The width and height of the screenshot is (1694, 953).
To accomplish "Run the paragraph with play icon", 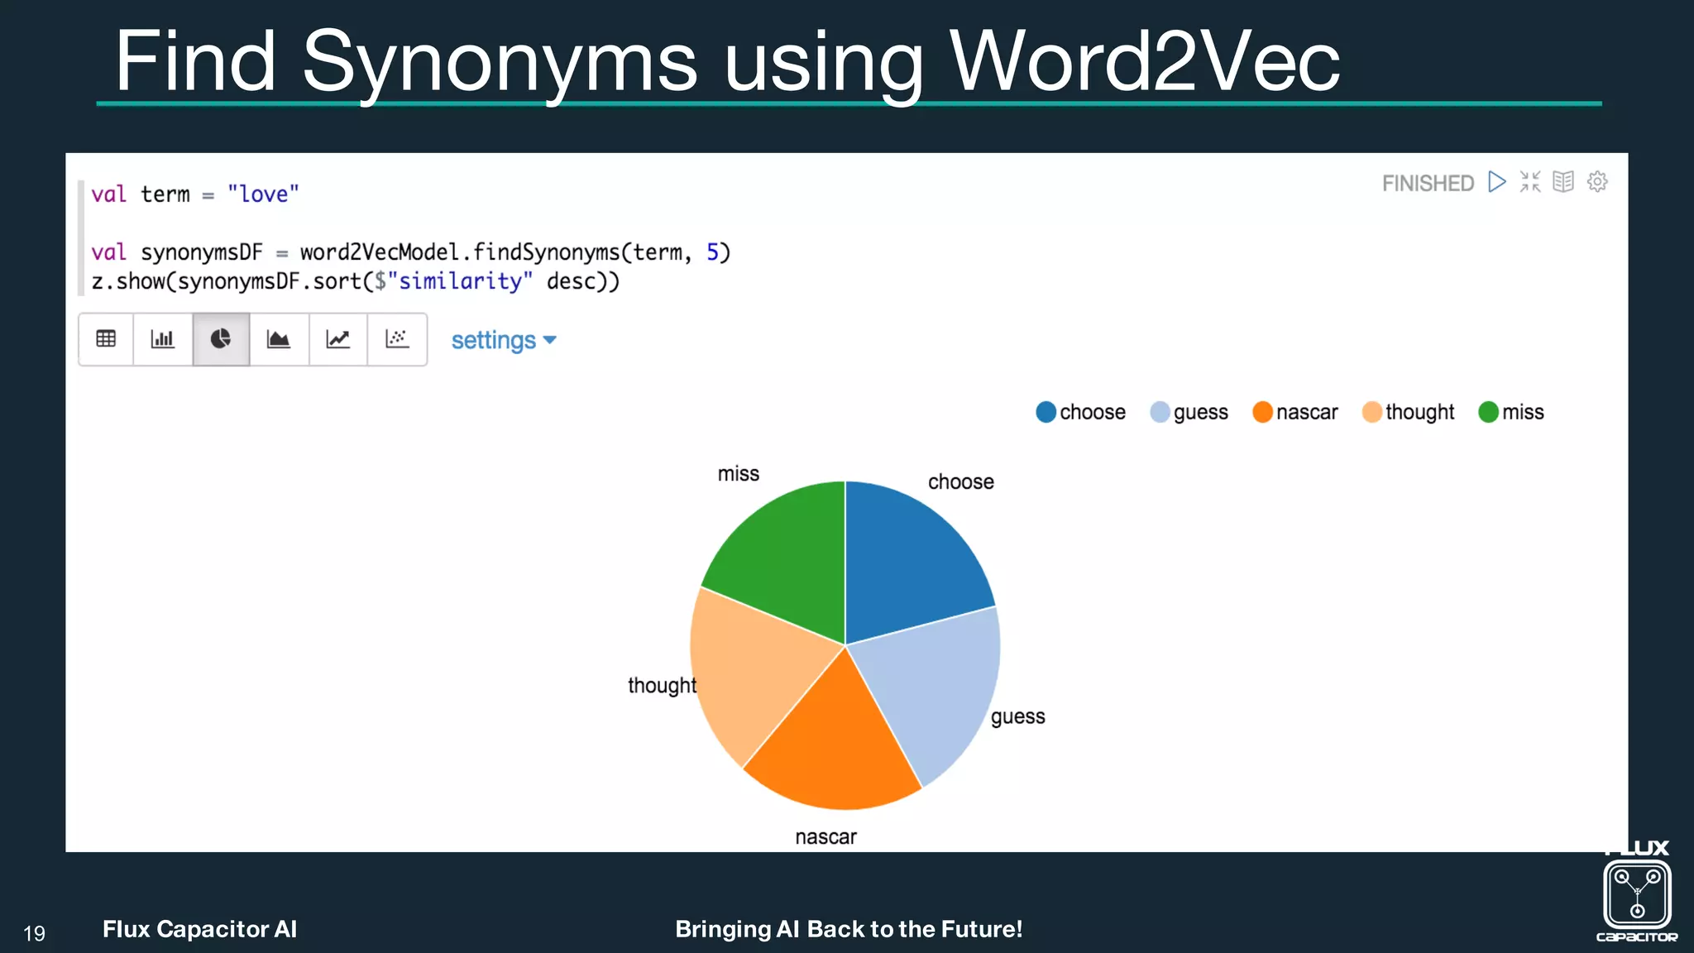I will [x=1496, y=182].
